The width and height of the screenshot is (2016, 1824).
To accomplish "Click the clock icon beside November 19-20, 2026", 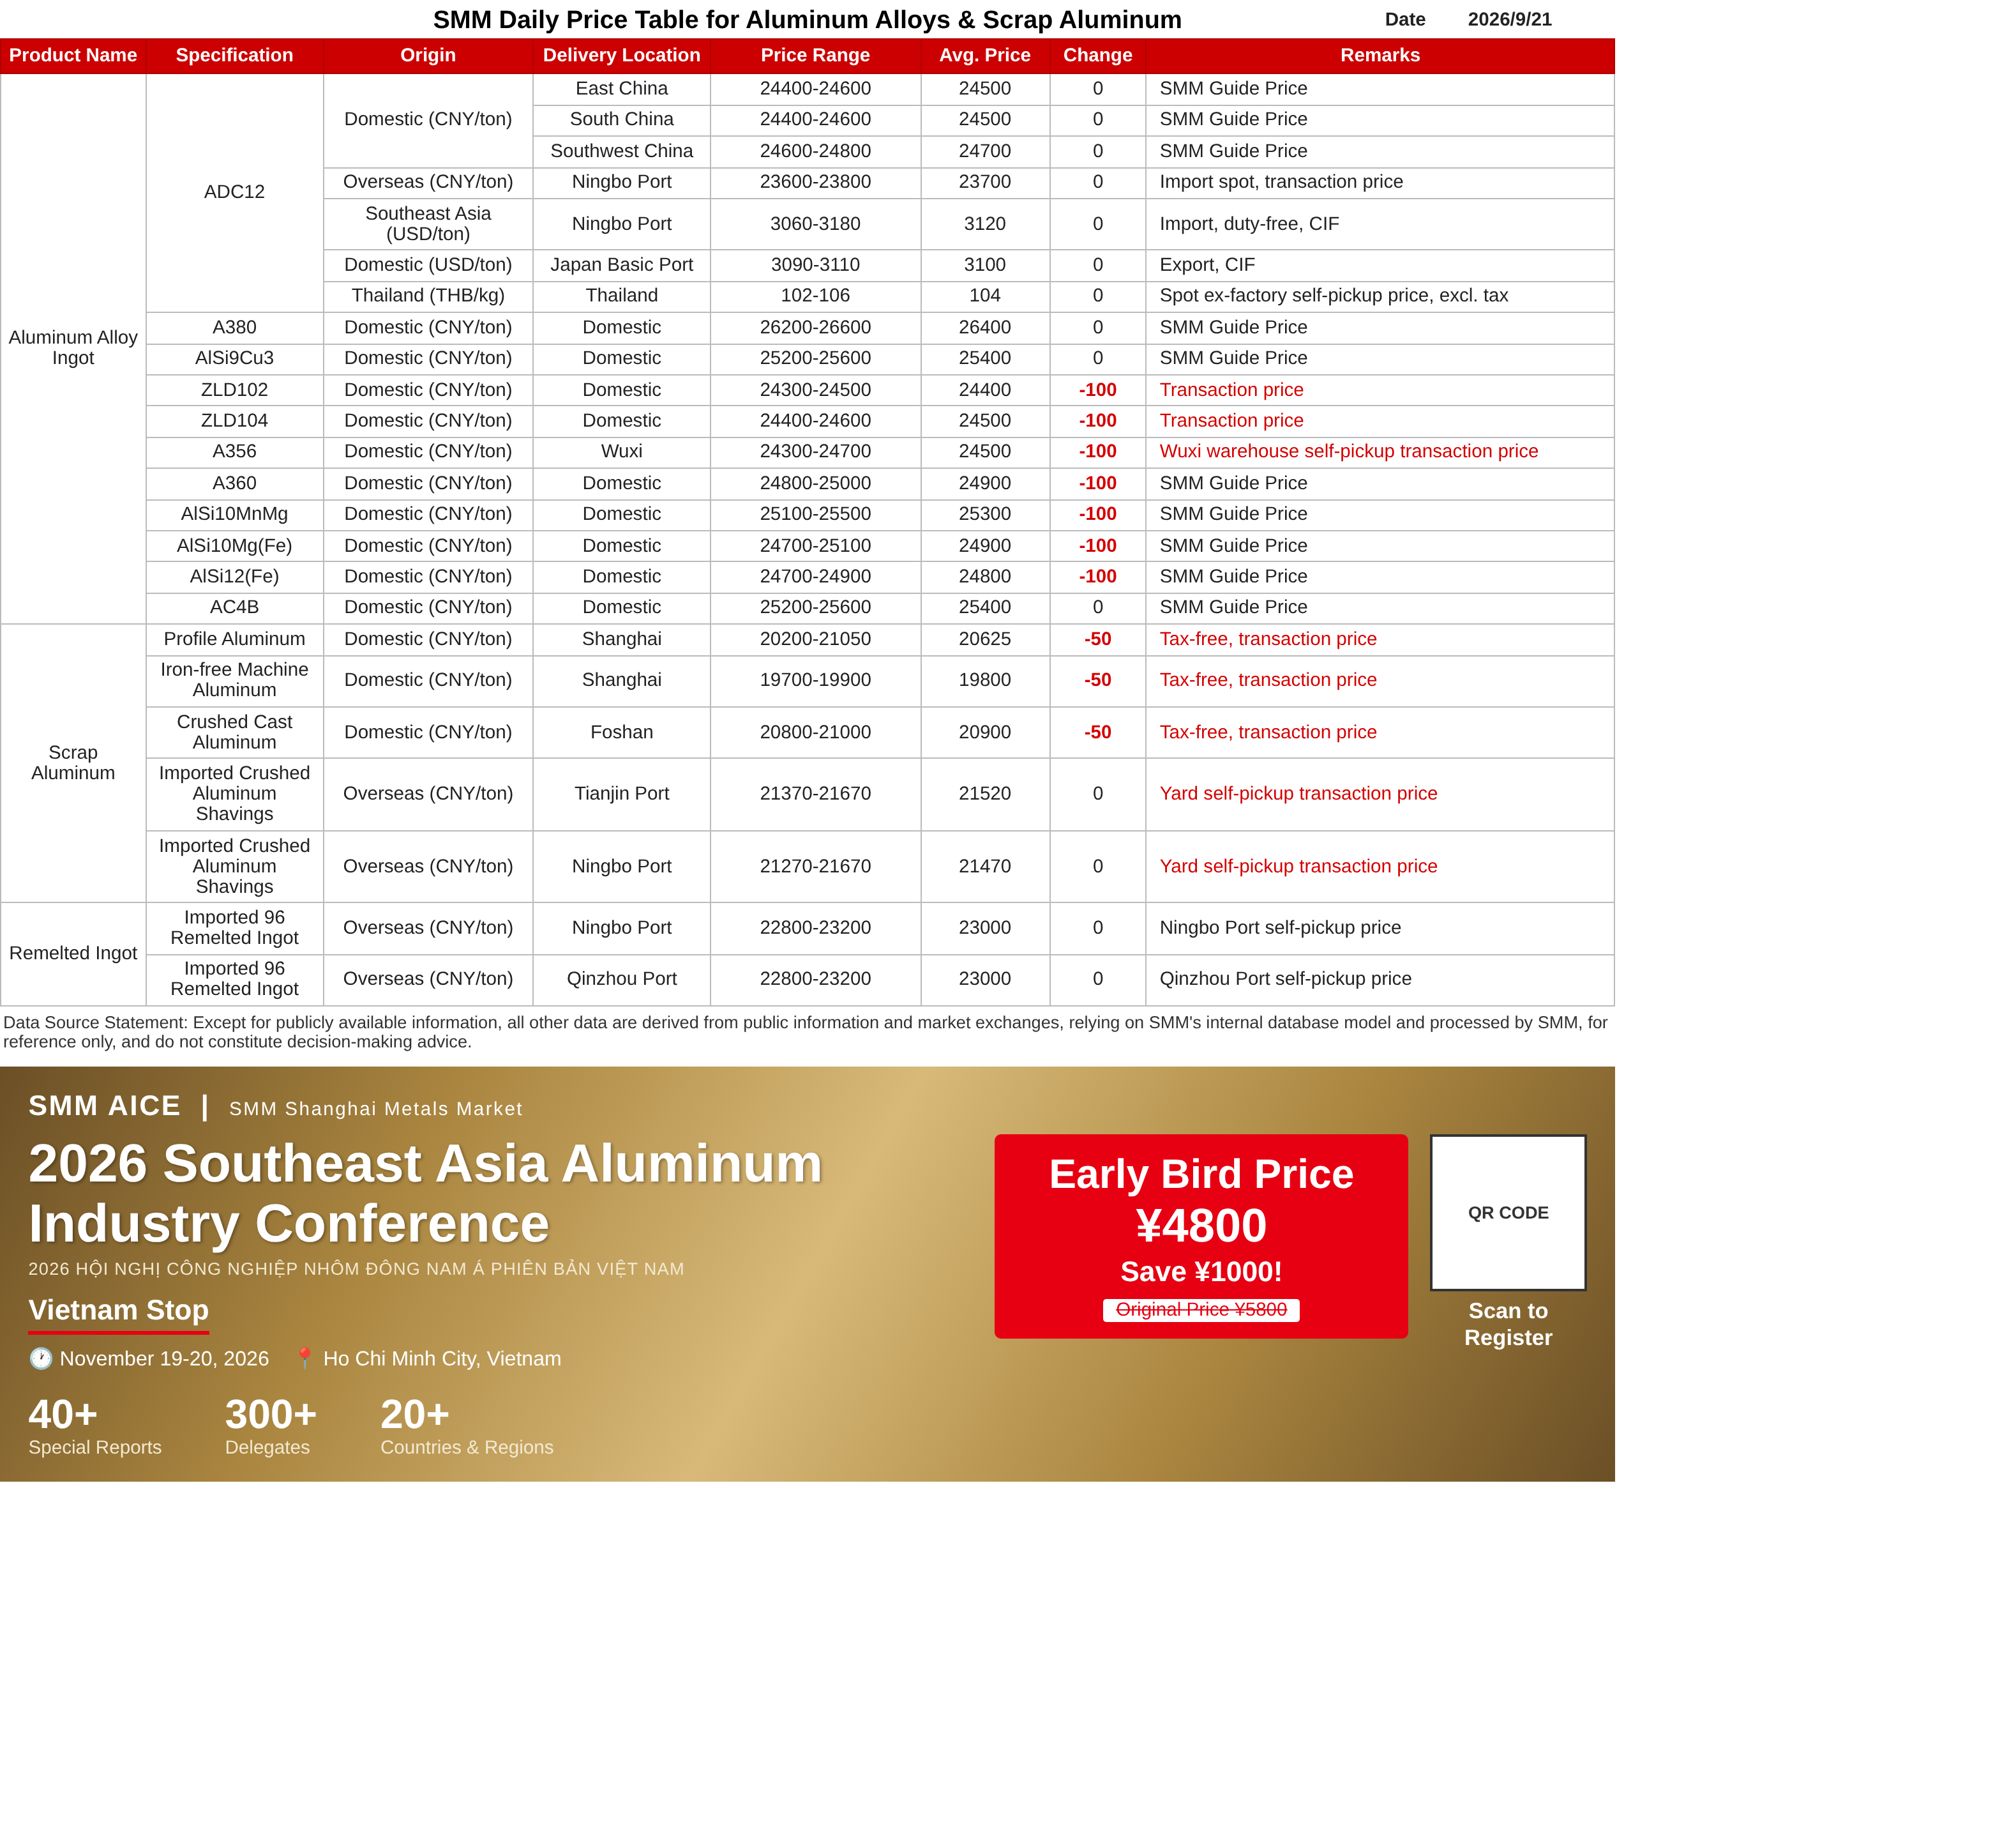I will [40, 1358].
